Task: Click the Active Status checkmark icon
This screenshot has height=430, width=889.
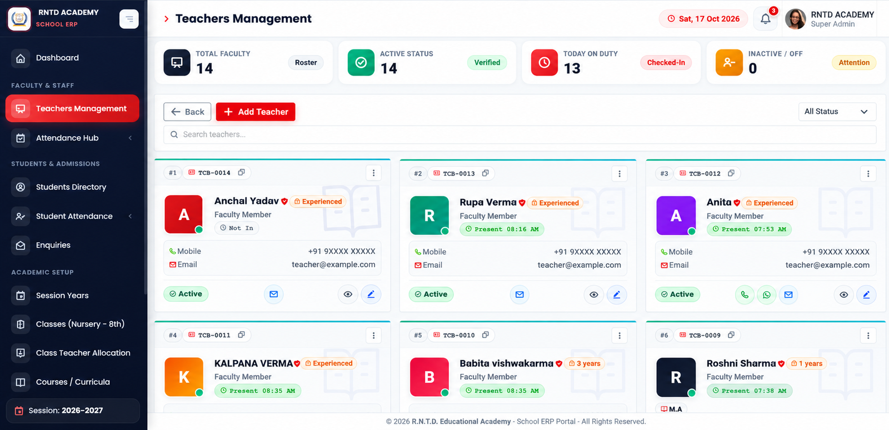Action: pyautogui.click(x=361, y=62)
